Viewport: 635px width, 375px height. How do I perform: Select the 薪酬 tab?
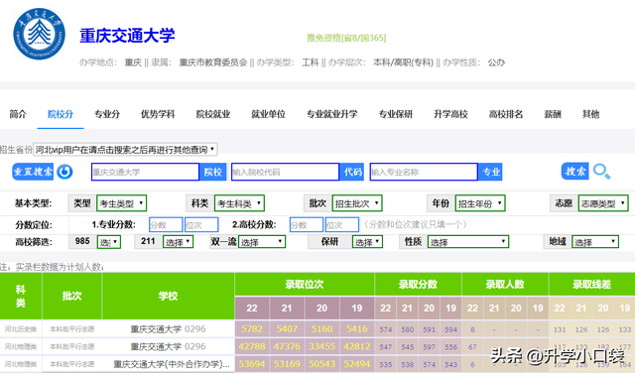coord(553,114)
